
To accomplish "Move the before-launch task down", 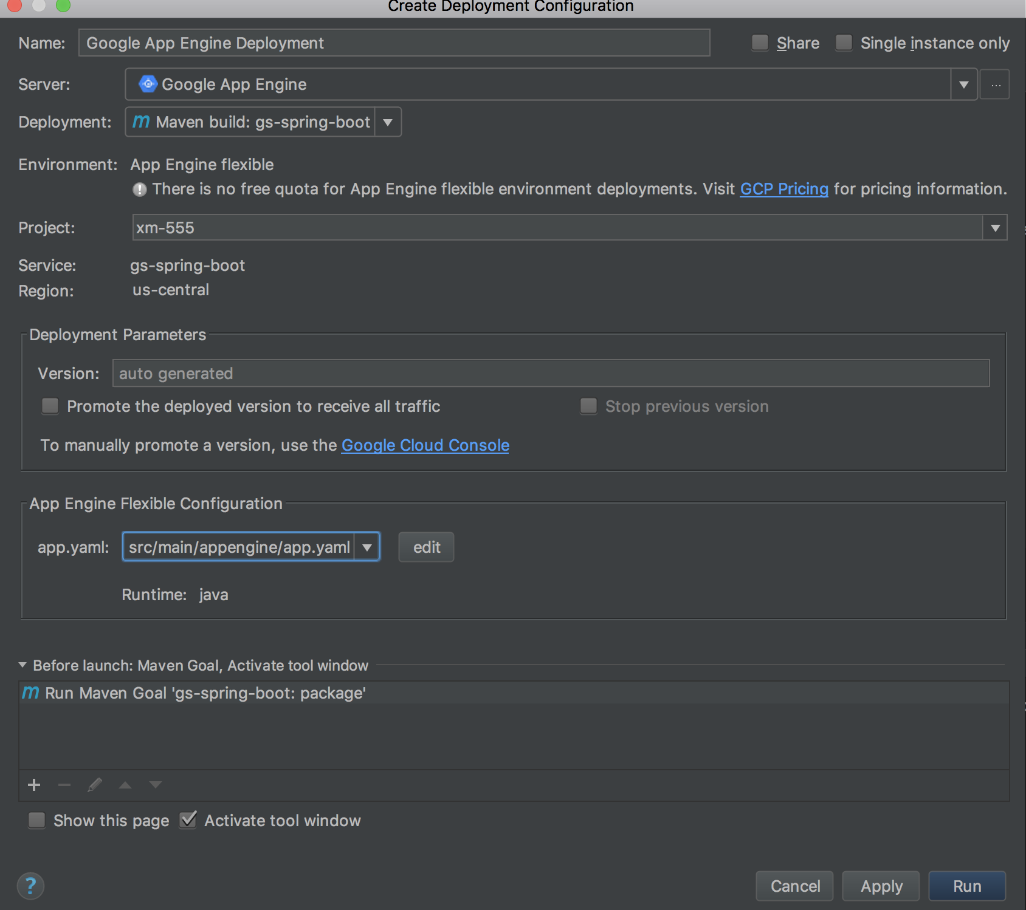I will coord(155,784).
